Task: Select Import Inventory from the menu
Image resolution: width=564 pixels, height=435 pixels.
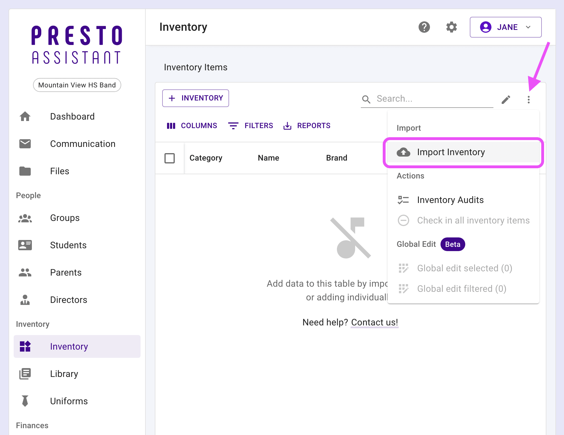Action: click(451, 152)
